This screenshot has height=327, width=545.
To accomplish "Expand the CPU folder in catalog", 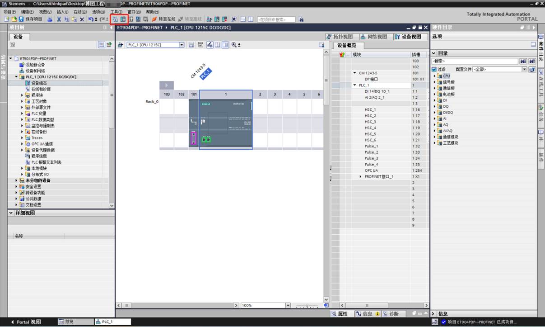I will pos(435,76).
